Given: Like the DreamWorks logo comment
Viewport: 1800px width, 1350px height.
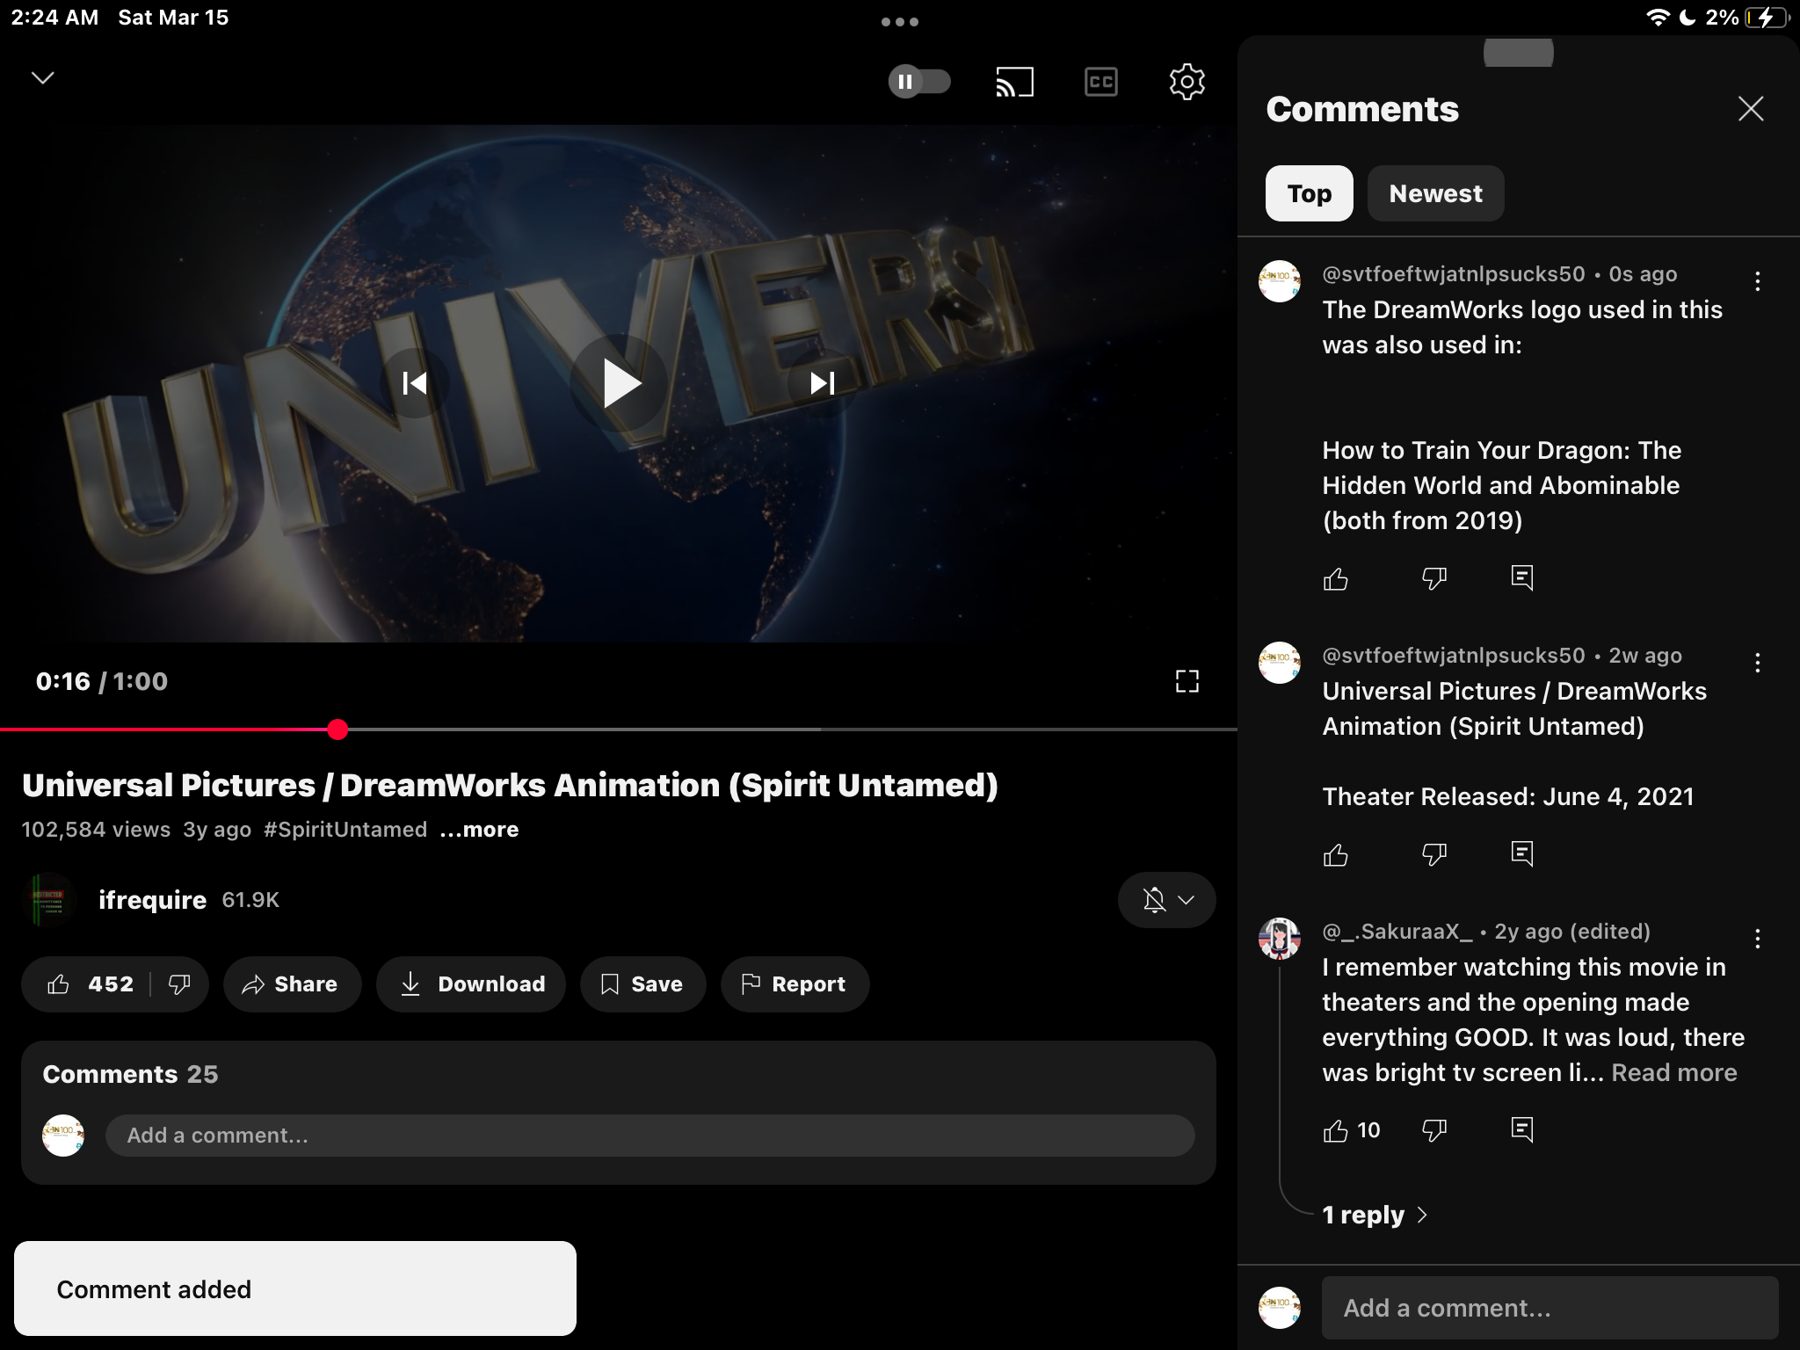Looking at the screenshot, I should [x=1335, y=578].
